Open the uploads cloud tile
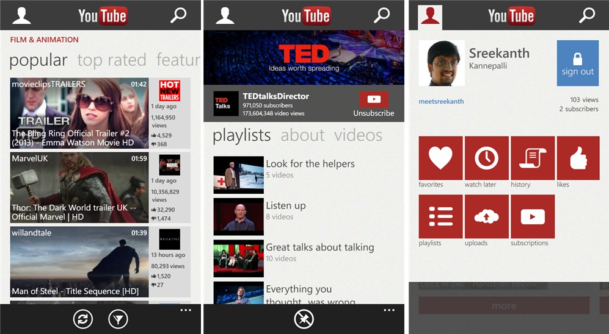609x334 pixels. pos(486,216)
